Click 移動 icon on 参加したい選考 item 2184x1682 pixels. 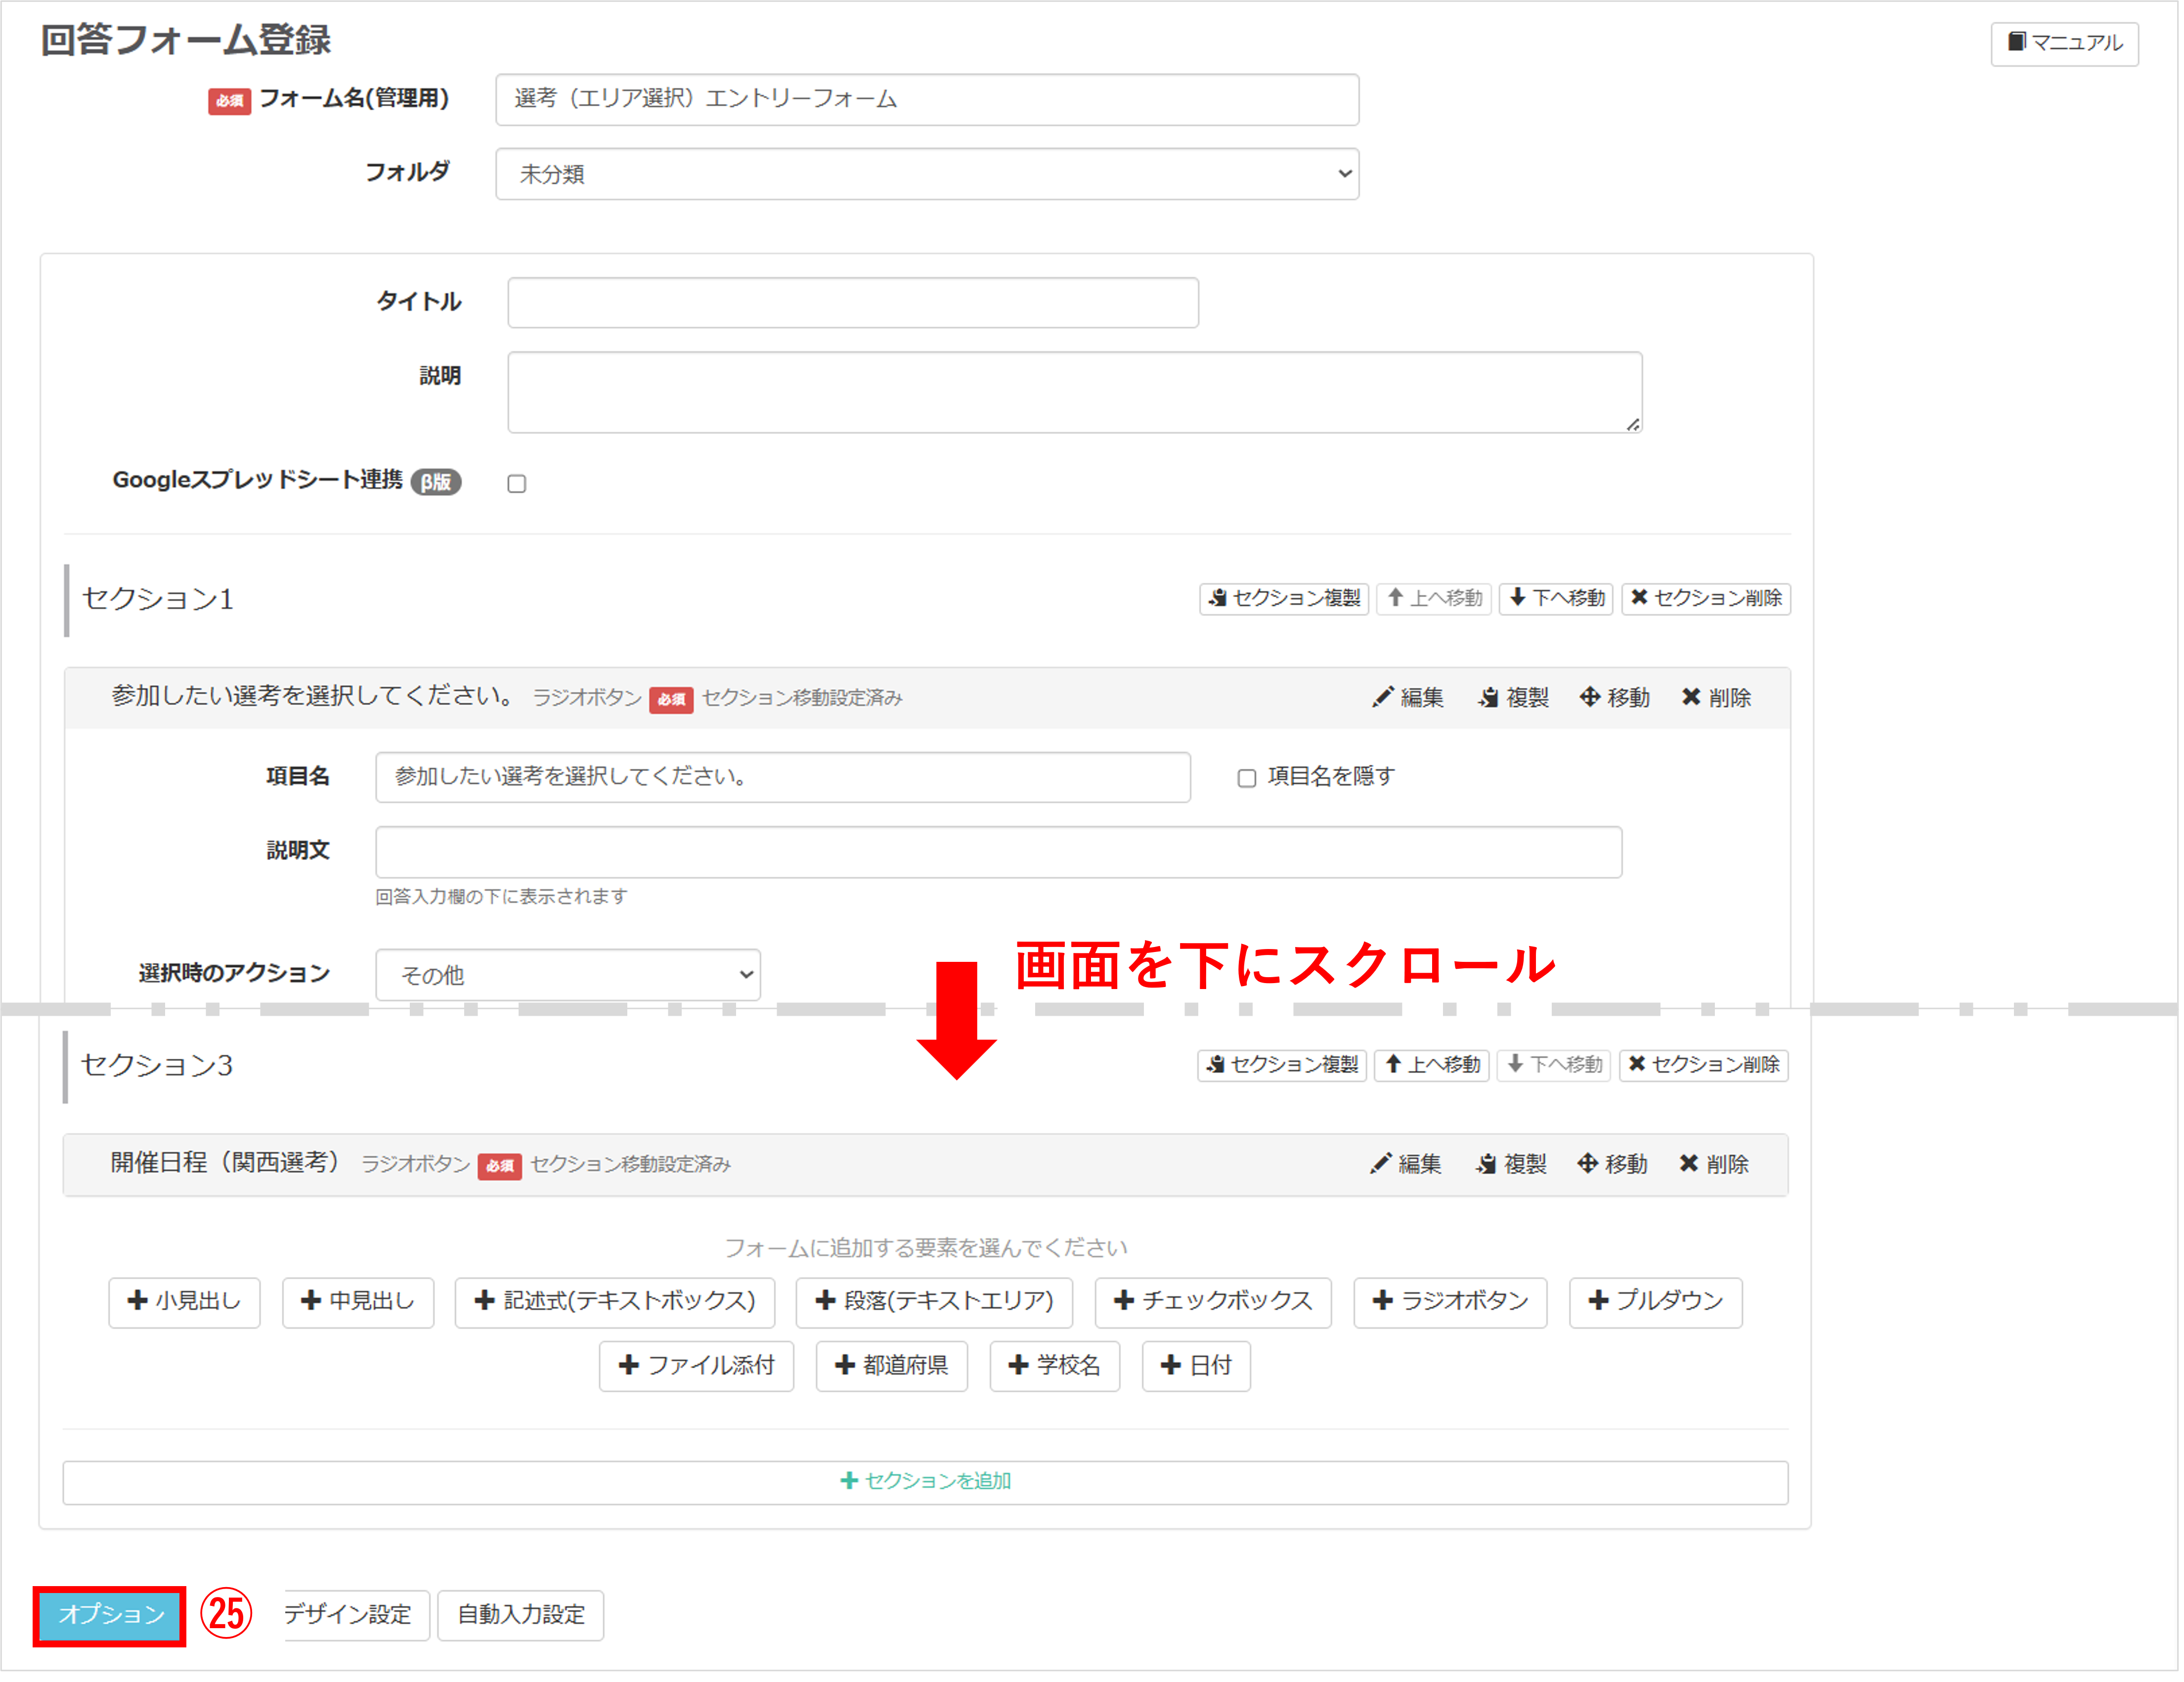pos(1614,697)
